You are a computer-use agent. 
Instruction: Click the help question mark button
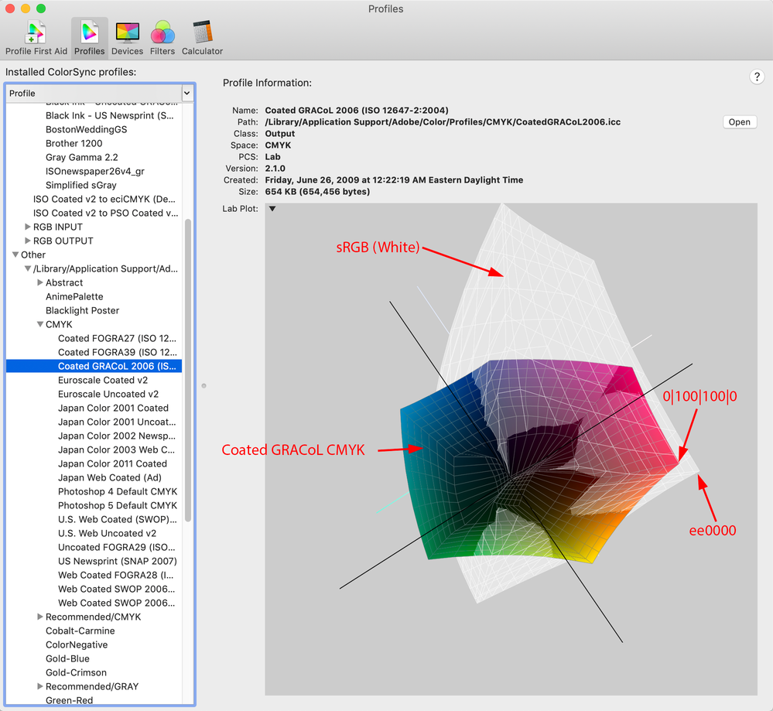(x=756, y=77)
